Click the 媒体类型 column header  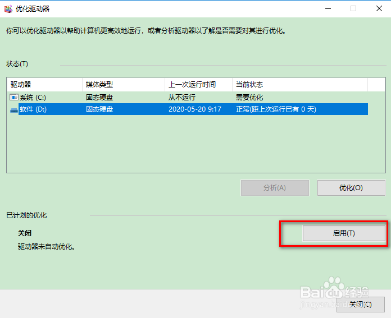point(124,85)
